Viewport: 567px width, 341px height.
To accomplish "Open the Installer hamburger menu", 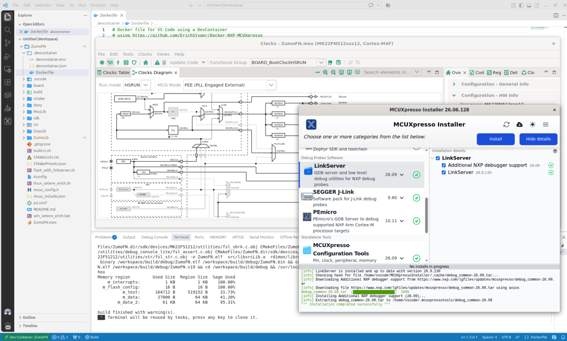I will 545,125.
